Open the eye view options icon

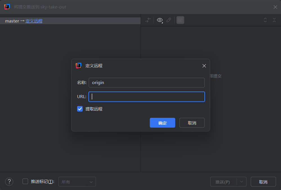(160, 20)
